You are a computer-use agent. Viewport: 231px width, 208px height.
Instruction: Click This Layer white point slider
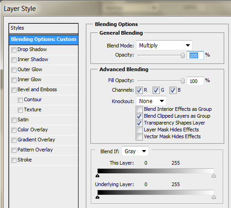pyautogui.click(x=214, y=176)
